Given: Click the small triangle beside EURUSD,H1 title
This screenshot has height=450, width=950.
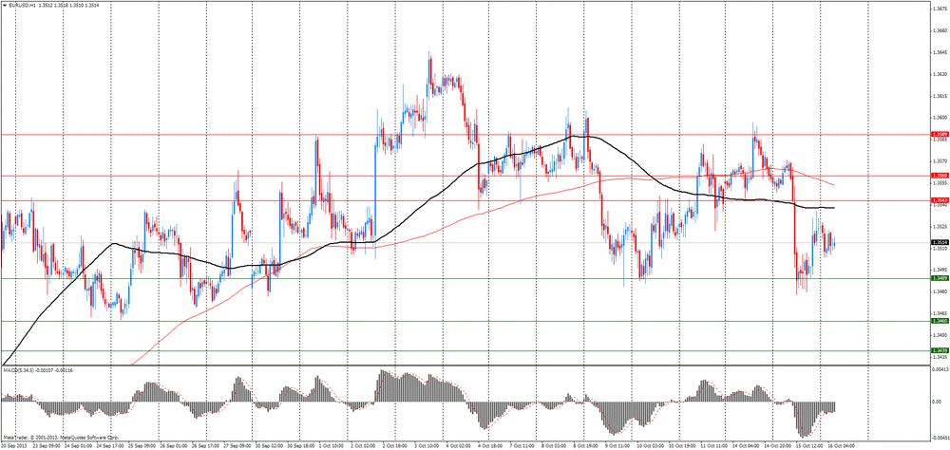Looking at the screenshot, I should pyautogui.click(x=4, y=4).
